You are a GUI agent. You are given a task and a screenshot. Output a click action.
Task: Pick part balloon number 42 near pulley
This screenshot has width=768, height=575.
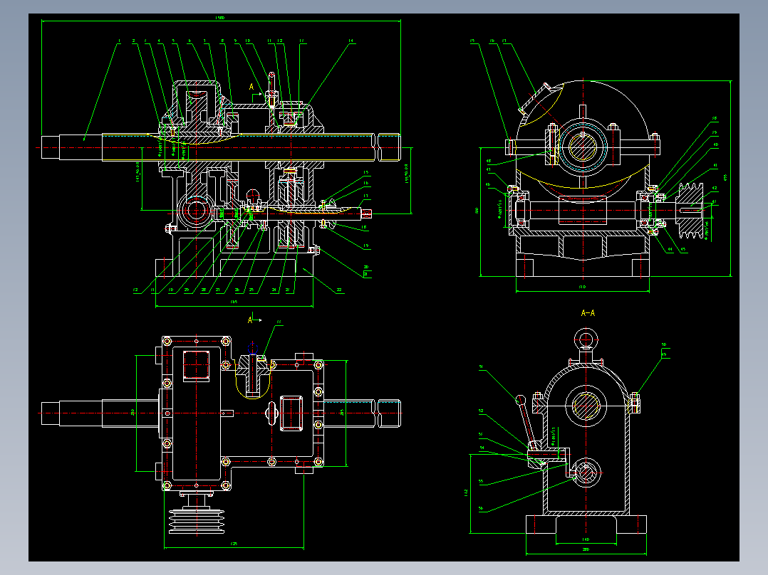(x=715, y=189)
